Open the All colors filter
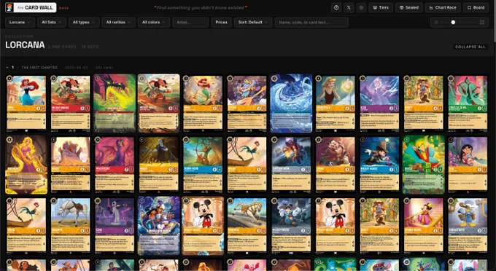Viewport: 496px width, 271px height. pyautogui.click(x=154, y=23)
